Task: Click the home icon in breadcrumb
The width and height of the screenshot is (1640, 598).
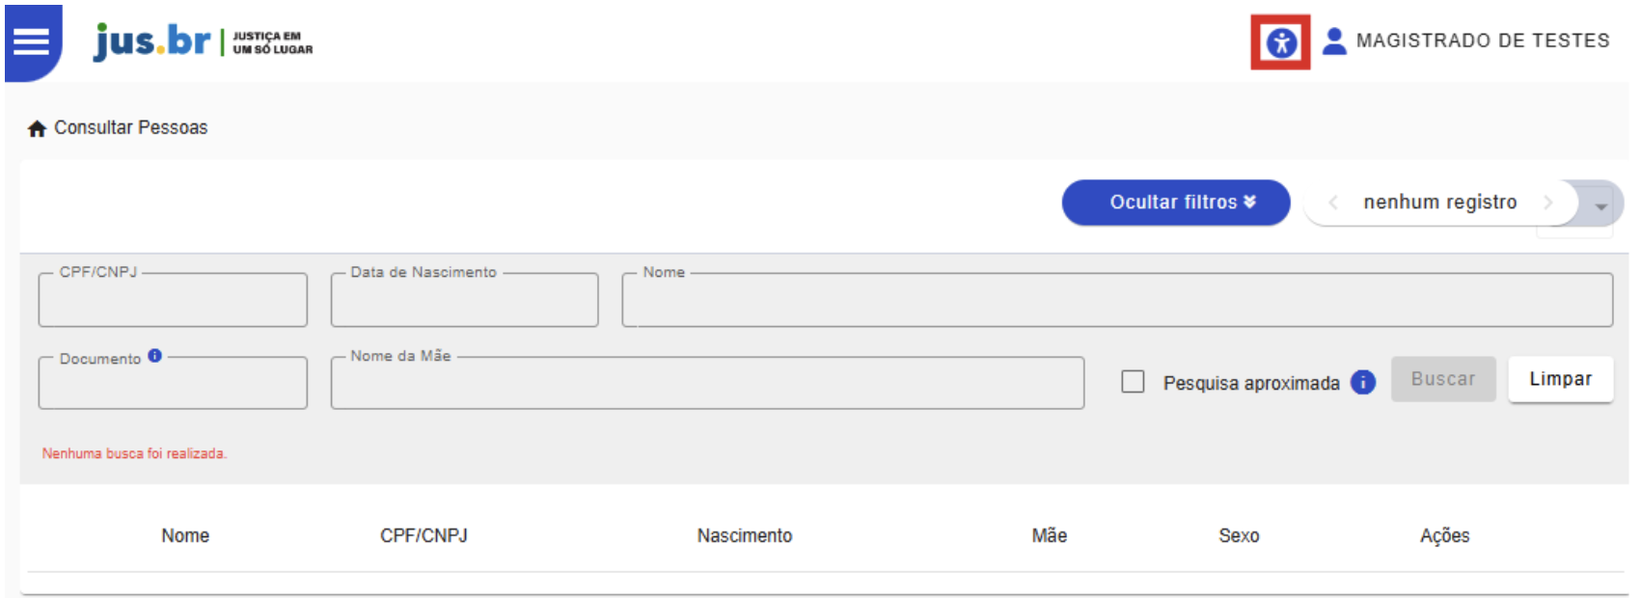Action: click(x=37, y=128)
